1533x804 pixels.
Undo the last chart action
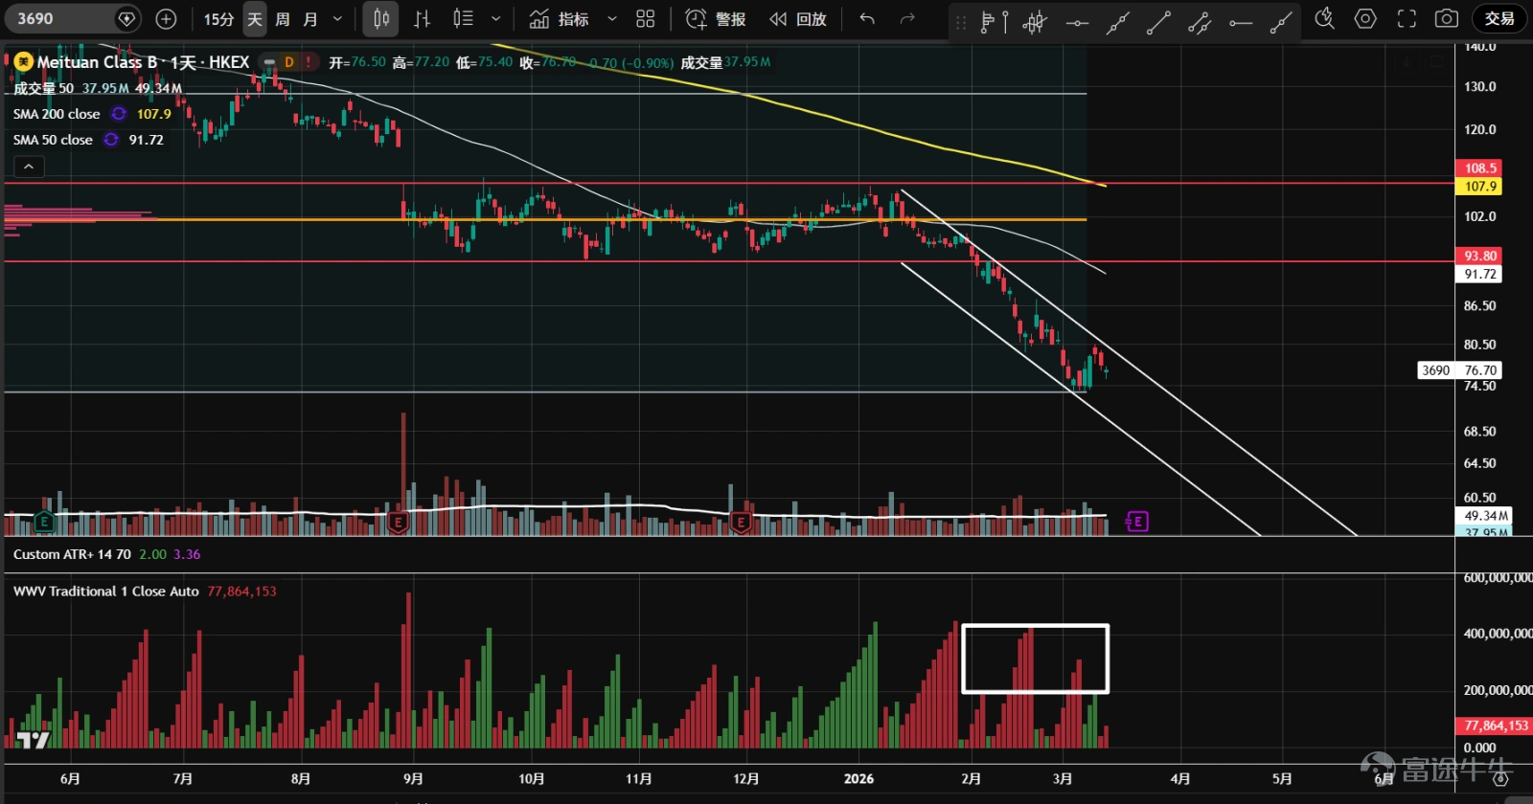point(867,18)
